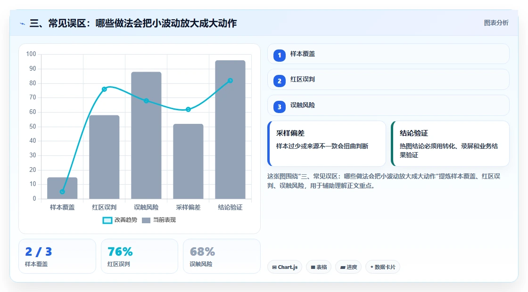The width and height of the screenshot is (528, 292).
Task: Click the x-axis label 采样偏差
Action: [188, 207]
